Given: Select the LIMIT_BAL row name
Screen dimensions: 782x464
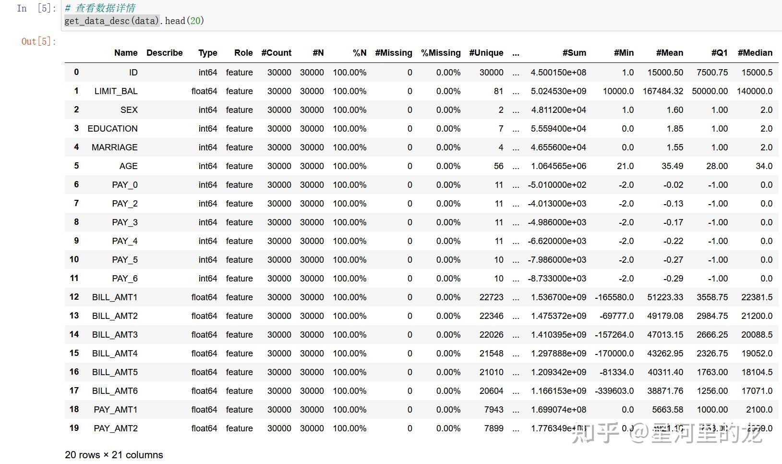Looking at the screenshot, I should tap(116, 91).
